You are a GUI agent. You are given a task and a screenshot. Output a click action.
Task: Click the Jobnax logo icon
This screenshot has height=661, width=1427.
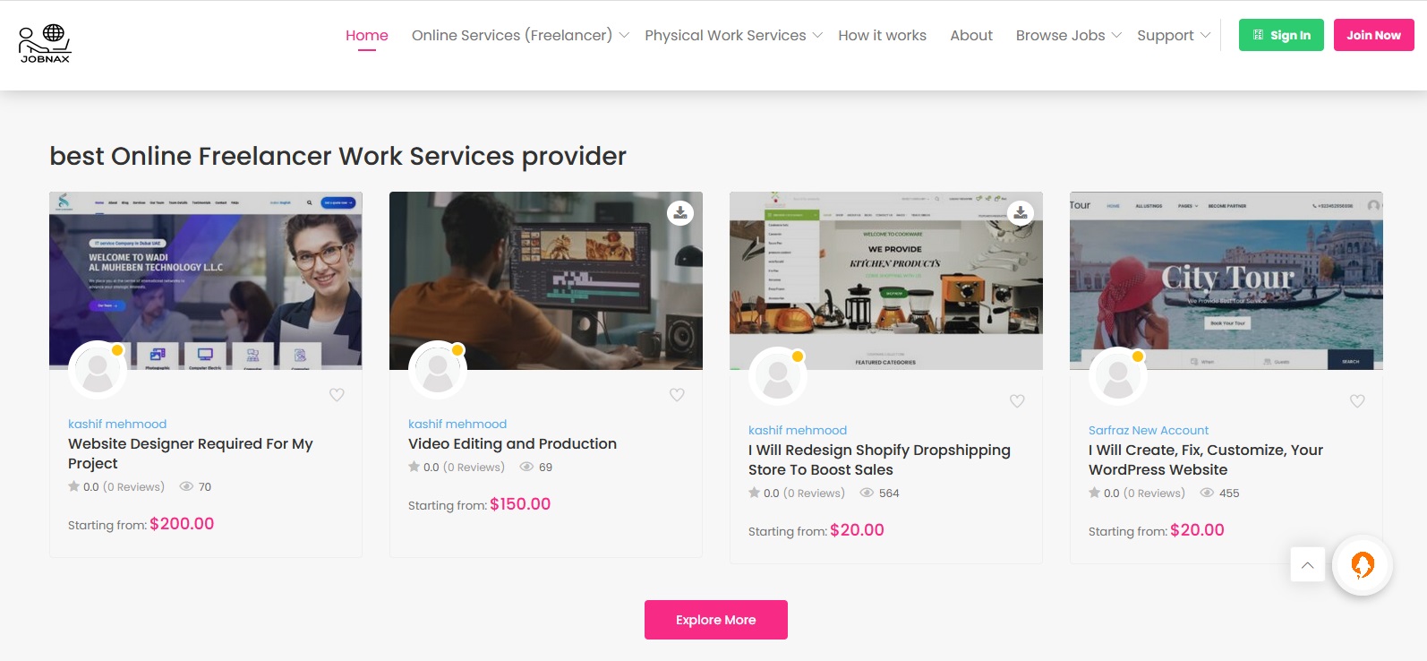click(44, 43)
